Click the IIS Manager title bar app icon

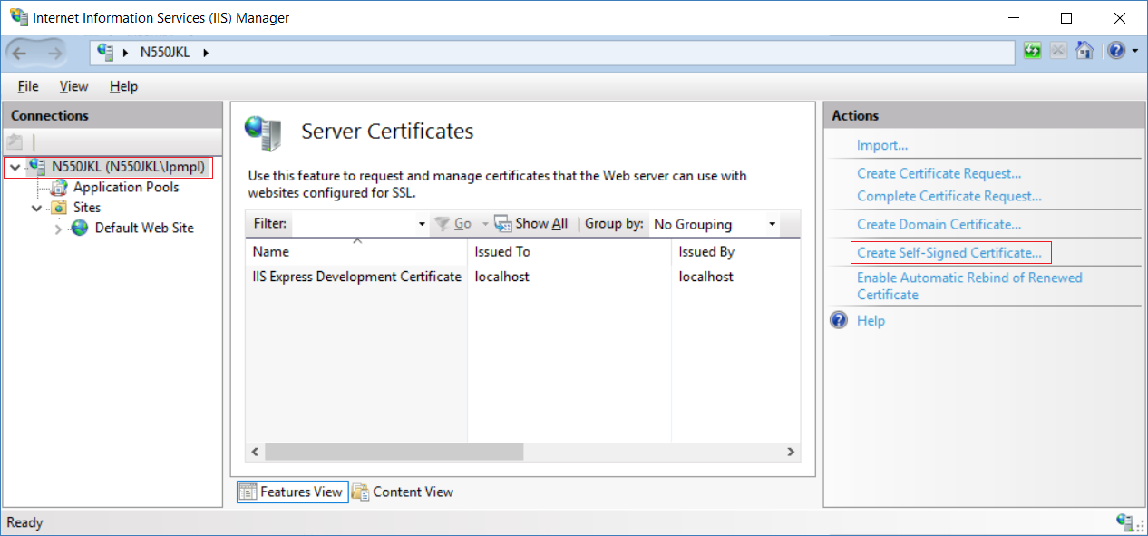coord(18,17)
